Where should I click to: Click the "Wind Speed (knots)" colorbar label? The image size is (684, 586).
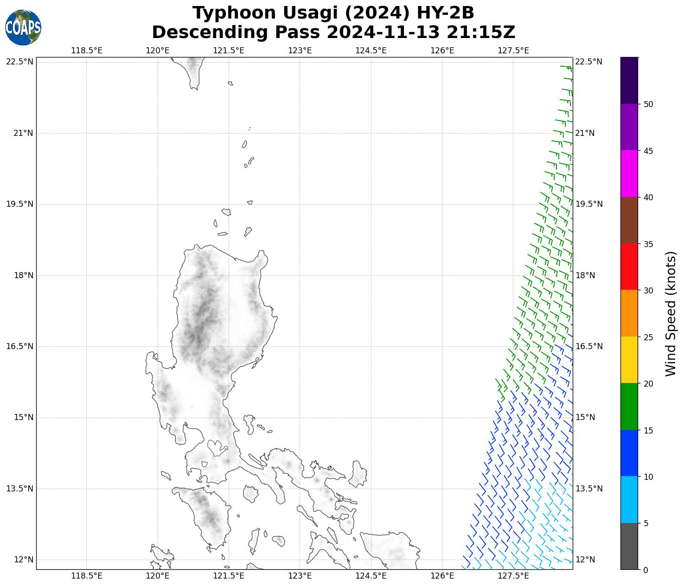coord(671,313)
